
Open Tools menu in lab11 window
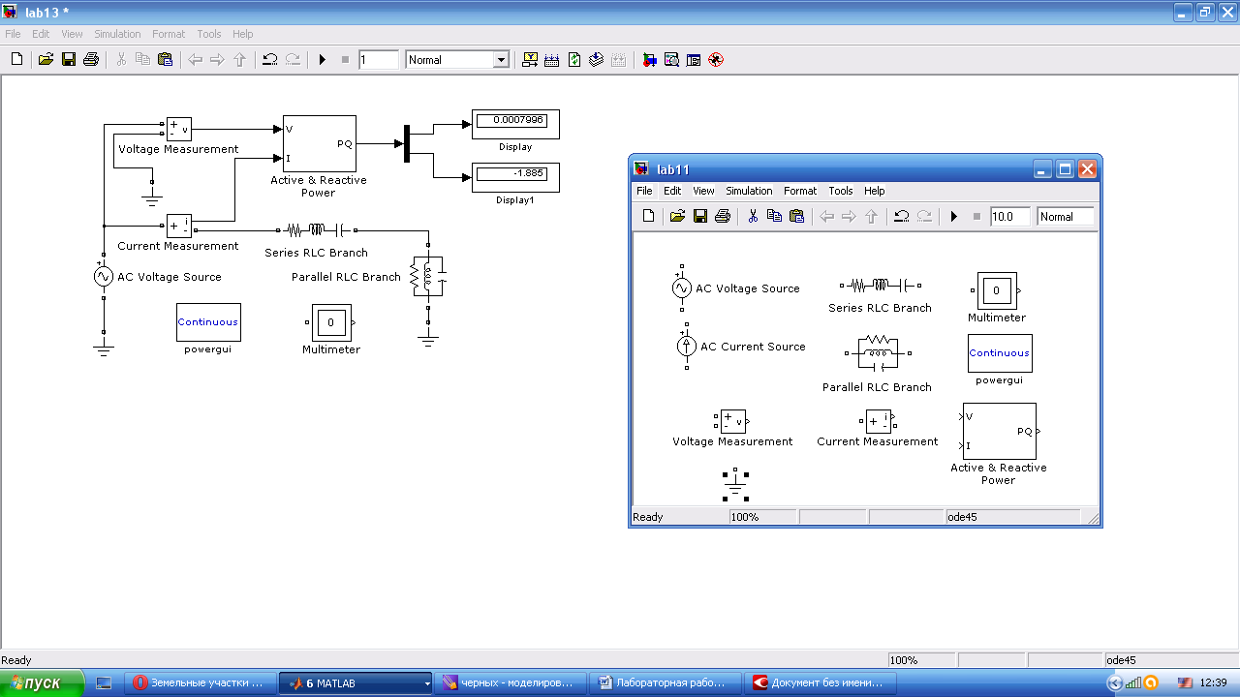[841, 191]
